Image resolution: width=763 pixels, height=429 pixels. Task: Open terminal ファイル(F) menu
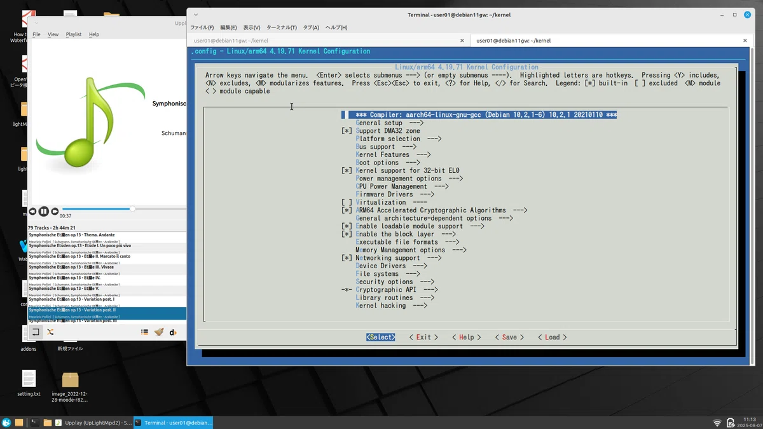point(202,27)
